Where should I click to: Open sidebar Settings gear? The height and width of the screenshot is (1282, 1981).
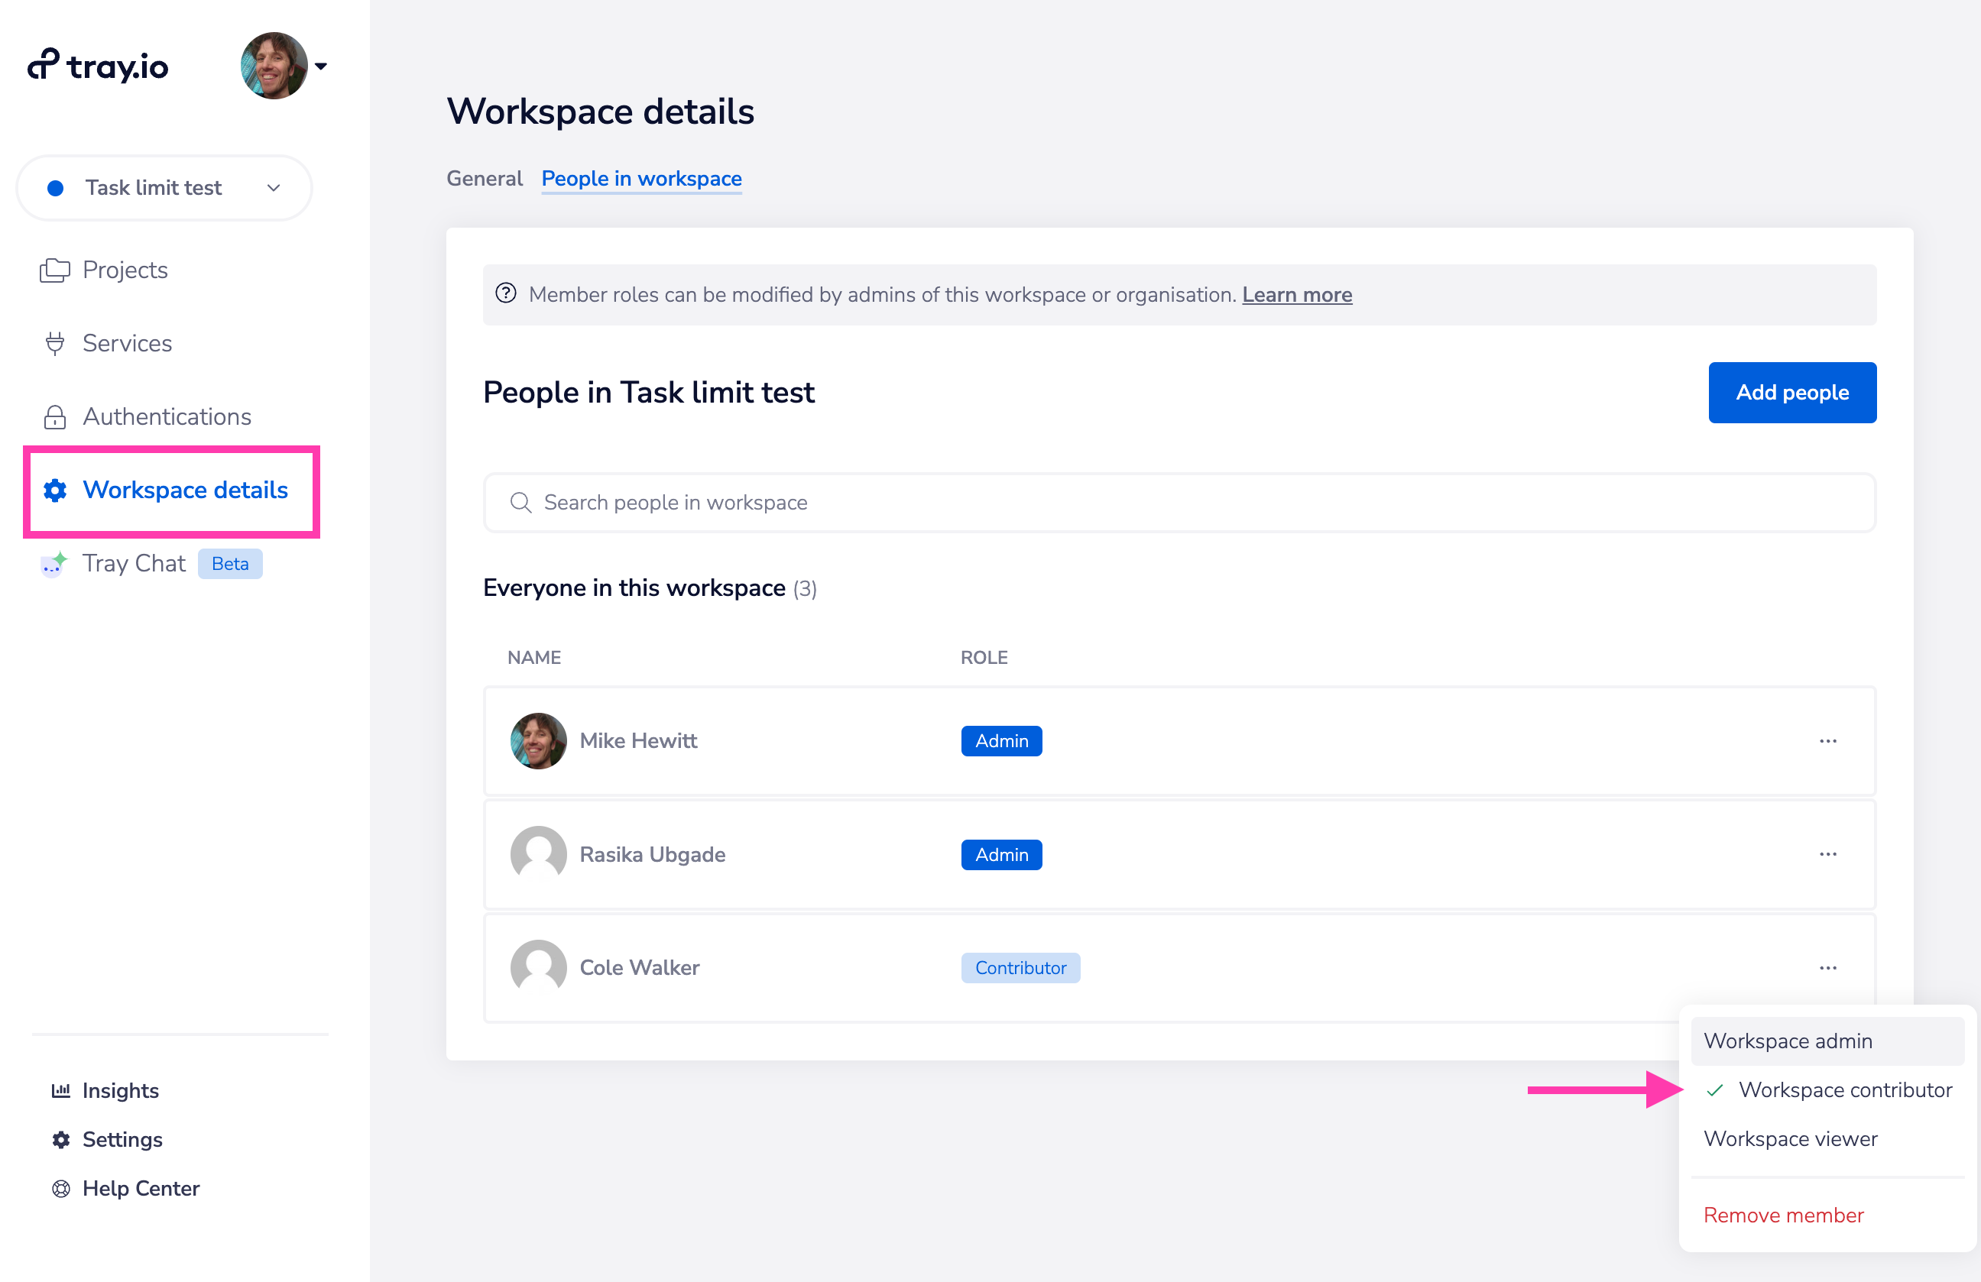pos(61,1140)
